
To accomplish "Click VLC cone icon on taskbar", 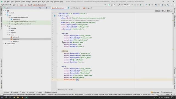I will tap(22, 97).
